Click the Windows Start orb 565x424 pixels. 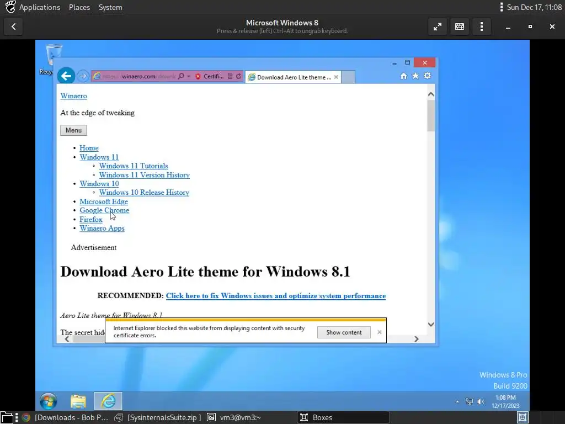[49, 401]
